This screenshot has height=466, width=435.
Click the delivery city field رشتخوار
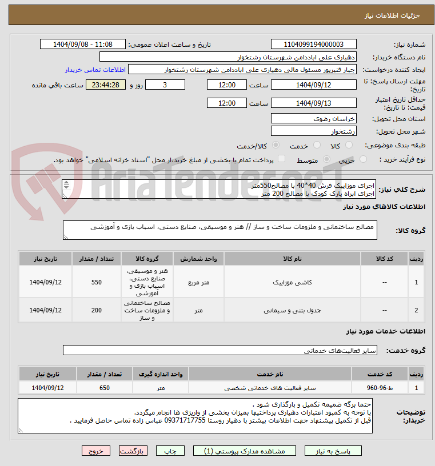[314, 131]
